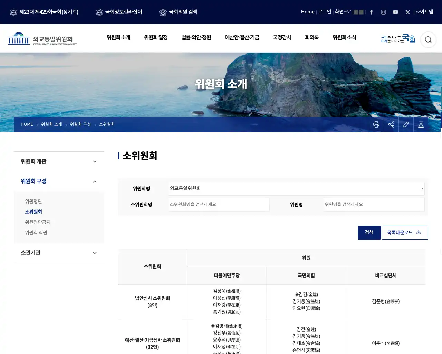442x354 pixels.
Task: Click HOME in the breadcrumb trail
Action: [27, 124]
